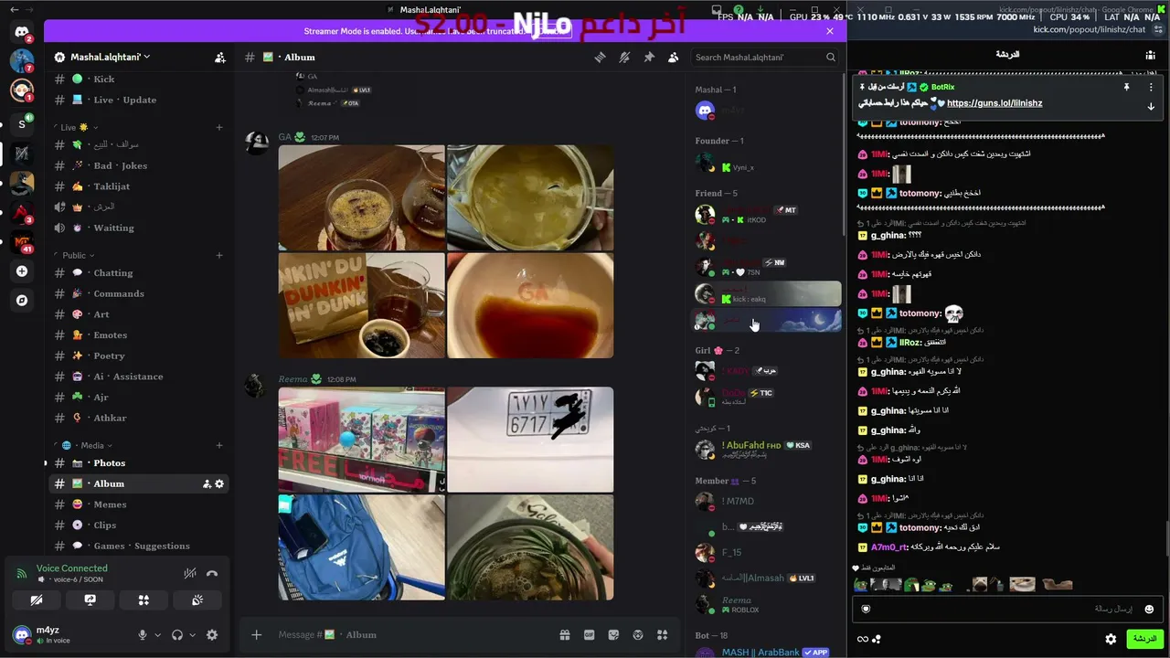Image resolution: width=1170 pixels, height=658 pixels.
Task: Open Kick chat settings gear
Action: (x=1111, y=639)
